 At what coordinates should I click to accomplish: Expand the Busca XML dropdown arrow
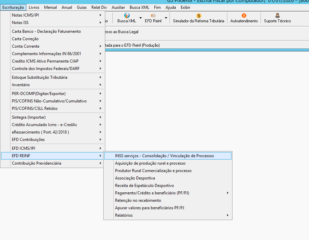[140, 18]
